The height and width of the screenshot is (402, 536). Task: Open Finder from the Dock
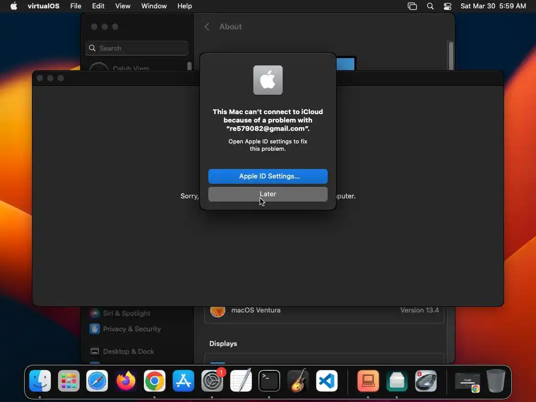(x=40, y=381)
